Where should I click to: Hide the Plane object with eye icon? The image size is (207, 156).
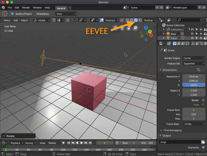coord(201,38)
